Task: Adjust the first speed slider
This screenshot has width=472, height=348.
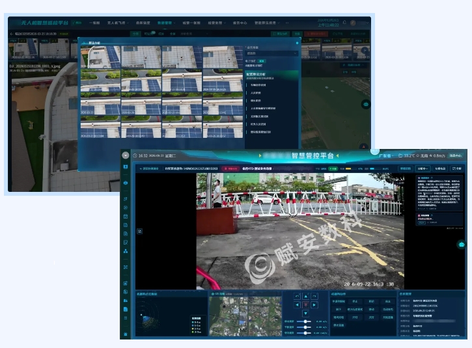Action: coord(304,321)
